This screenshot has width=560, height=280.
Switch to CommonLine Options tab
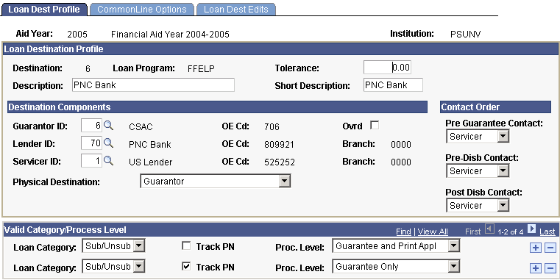pyautogui.click(x=142, y=10)
